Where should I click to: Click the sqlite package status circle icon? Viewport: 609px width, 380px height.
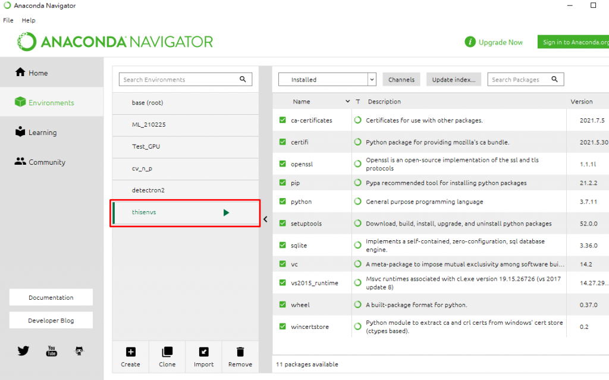pyautogui.click(x=357, y=245)
